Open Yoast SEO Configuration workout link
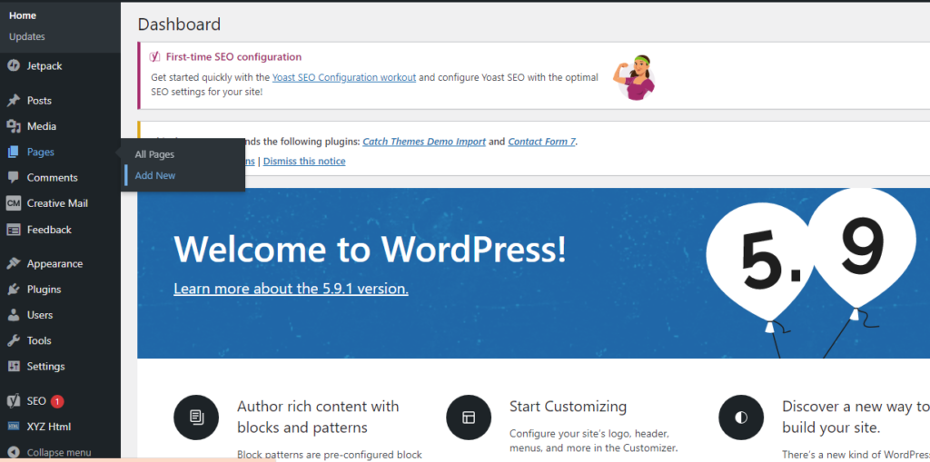930x462 pixels. [344, 77]
